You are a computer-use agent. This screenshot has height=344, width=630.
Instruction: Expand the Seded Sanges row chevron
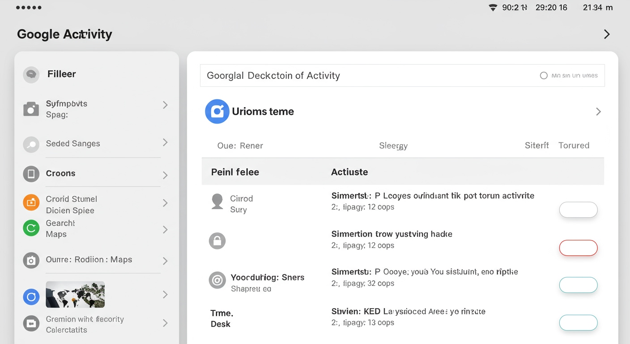[x=165, y=142]
